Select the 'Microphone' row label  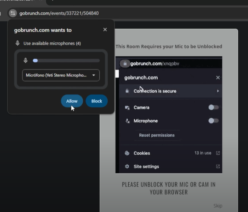(146, 121)
